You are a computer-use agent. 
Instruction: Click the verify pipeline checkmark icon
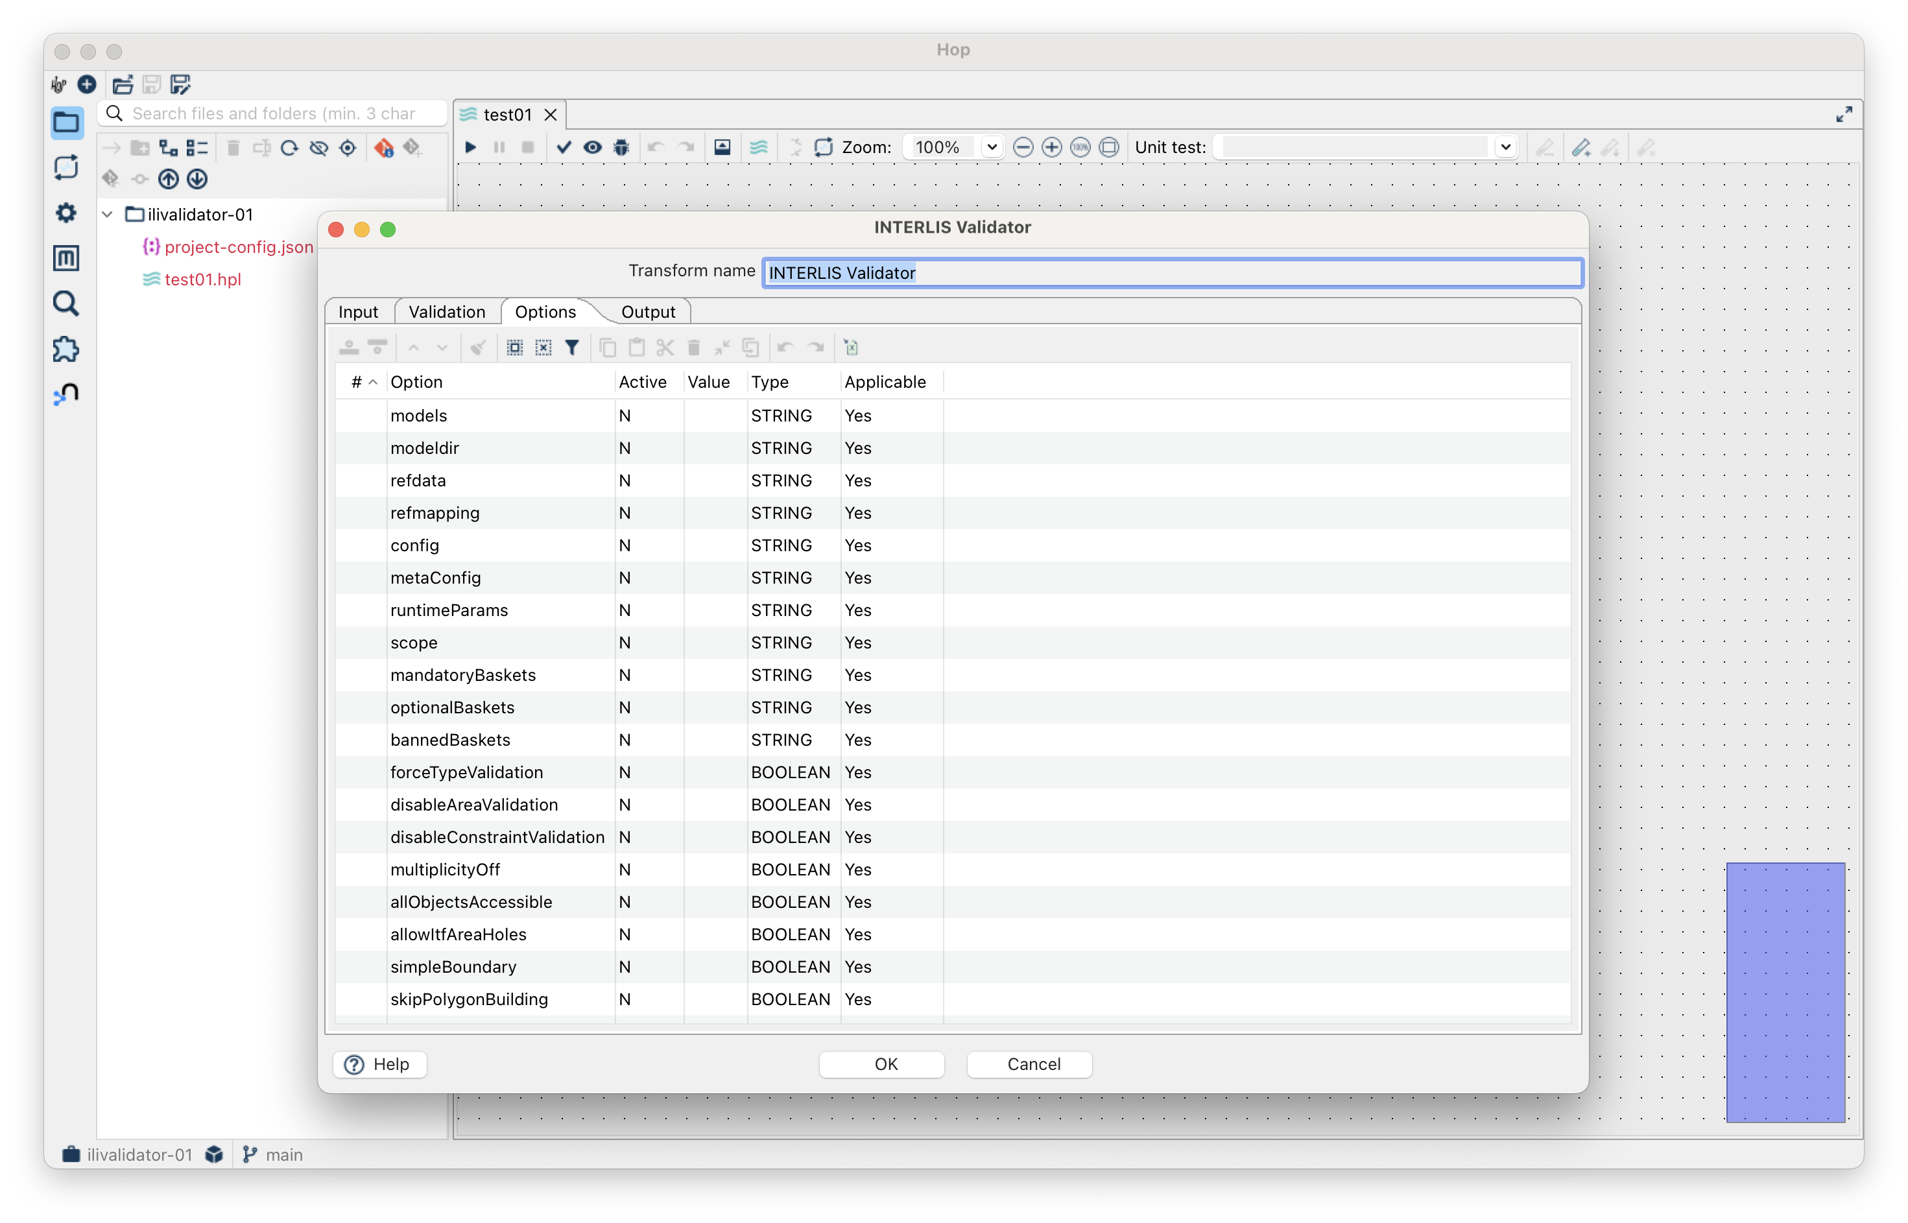click(564, 147)
